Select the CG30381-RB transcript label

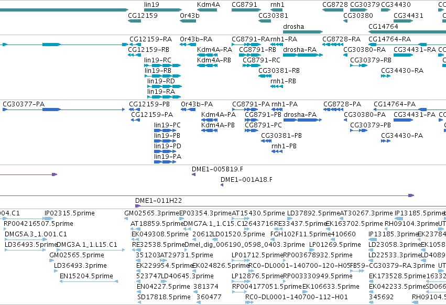(x=279, y=71)
